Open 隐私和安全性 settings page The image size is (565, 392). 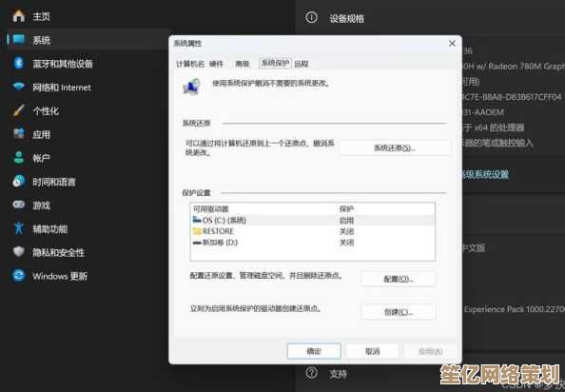[58, 252]
